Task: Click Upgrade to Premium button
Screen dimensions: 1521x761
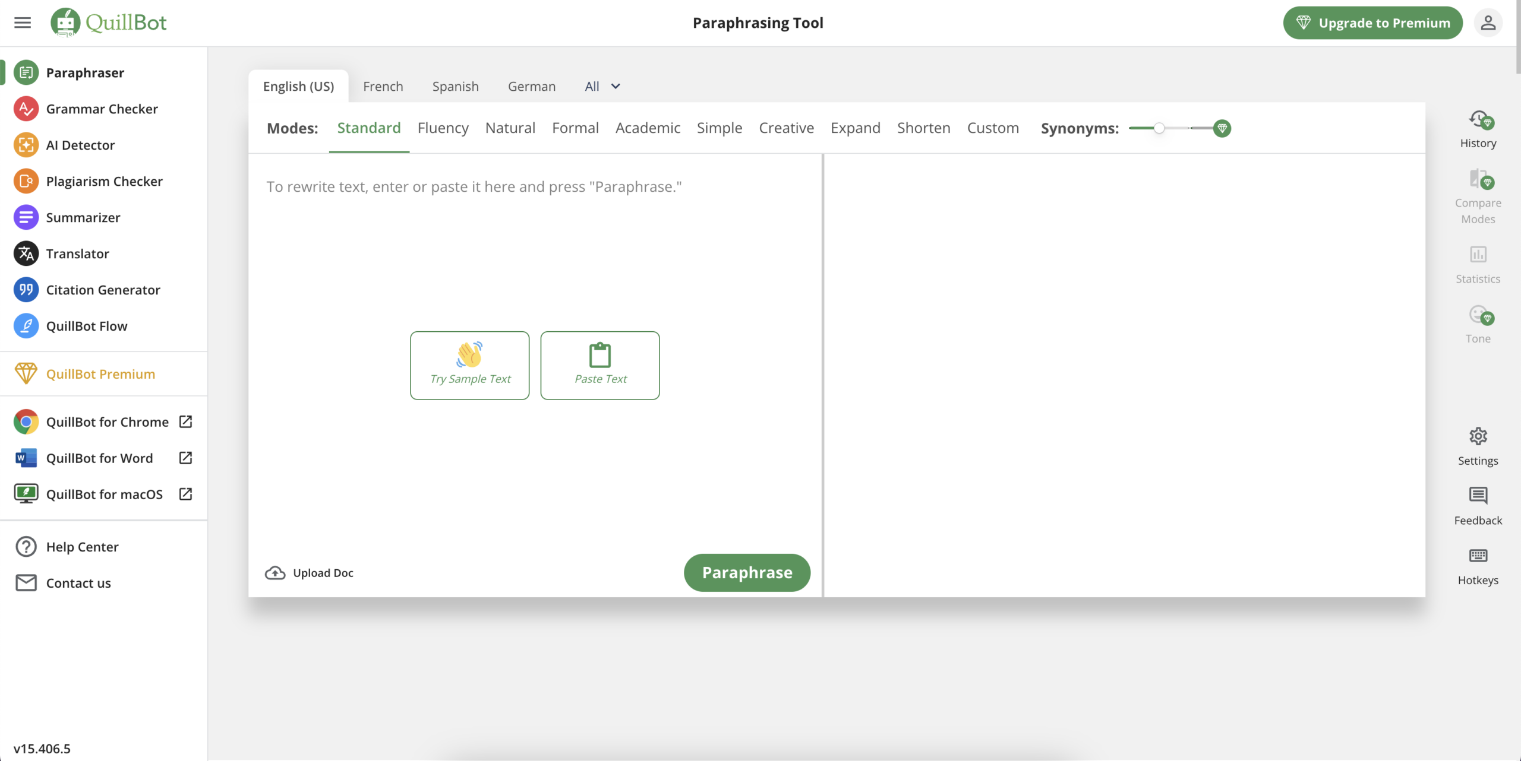Action: tap(1373, 23)
